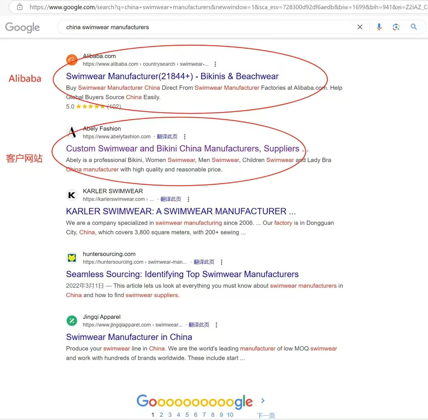Open 'Seamless Sourcing: Identifying Top Swimwear Manufacturers' result
Image resolution: width=428 pixels, height=420 pixels.
coord(182,274)
